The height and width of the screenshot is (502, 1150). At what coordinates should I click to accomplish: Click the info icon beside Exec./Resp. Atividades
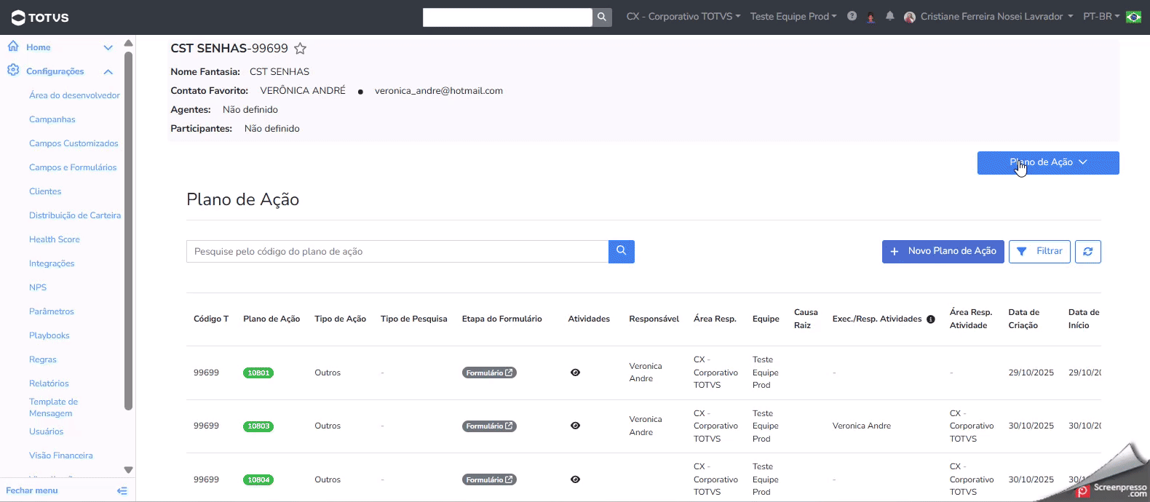(931, 319)
